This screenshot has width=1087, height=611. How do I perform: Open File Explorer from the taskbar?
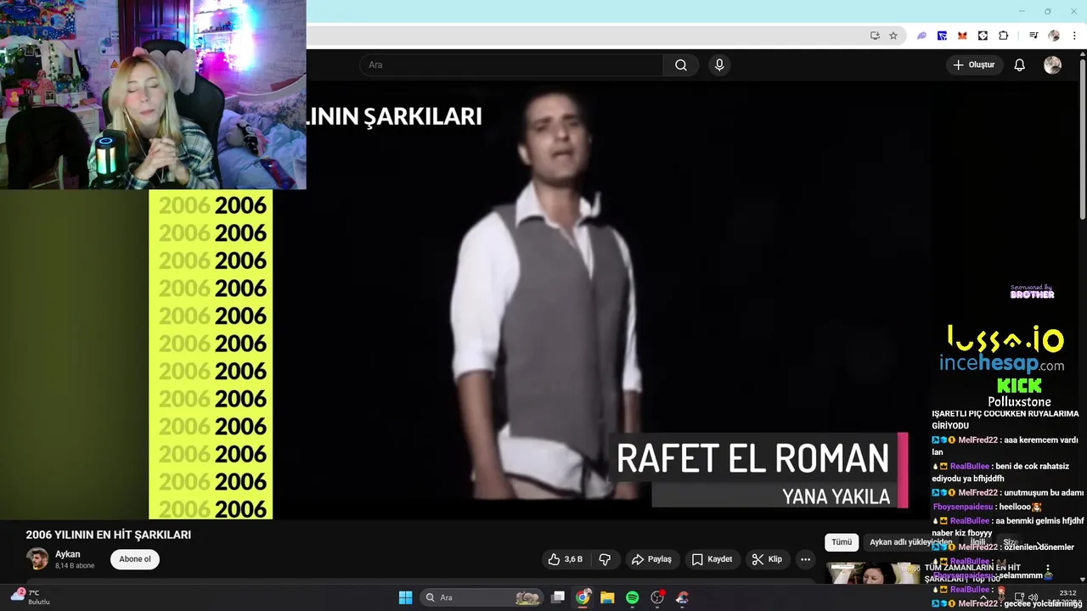pyautogui.click(x=607, y=597)
